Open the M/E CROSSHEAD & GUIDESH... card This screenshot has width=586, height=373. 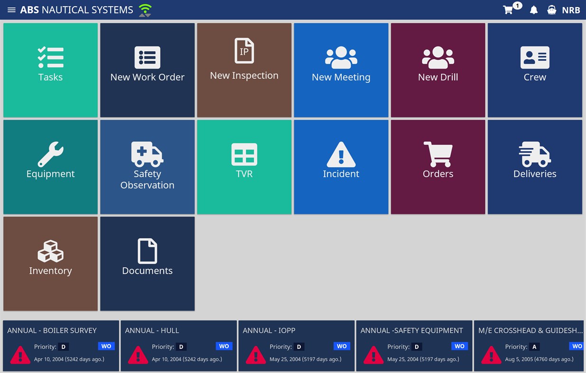tap(529, 346)
